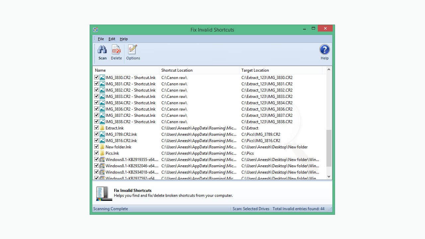Click the image icon beside IMG_3789.CR2.lnk
The height and width of the screenshot is (239, 425).
pyautogui.click(x=102, y=134)
